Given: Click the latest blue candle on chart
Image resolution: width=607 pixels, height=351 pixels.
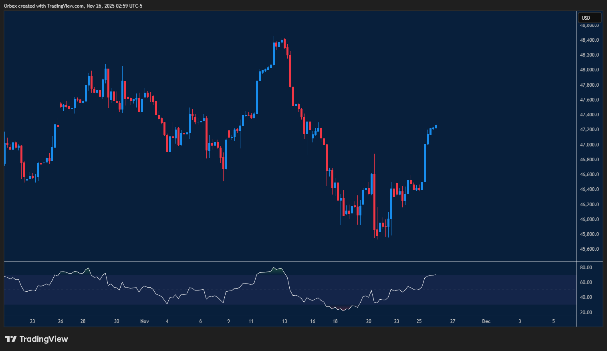Looking at the screenshot, I should coord(436,127).
